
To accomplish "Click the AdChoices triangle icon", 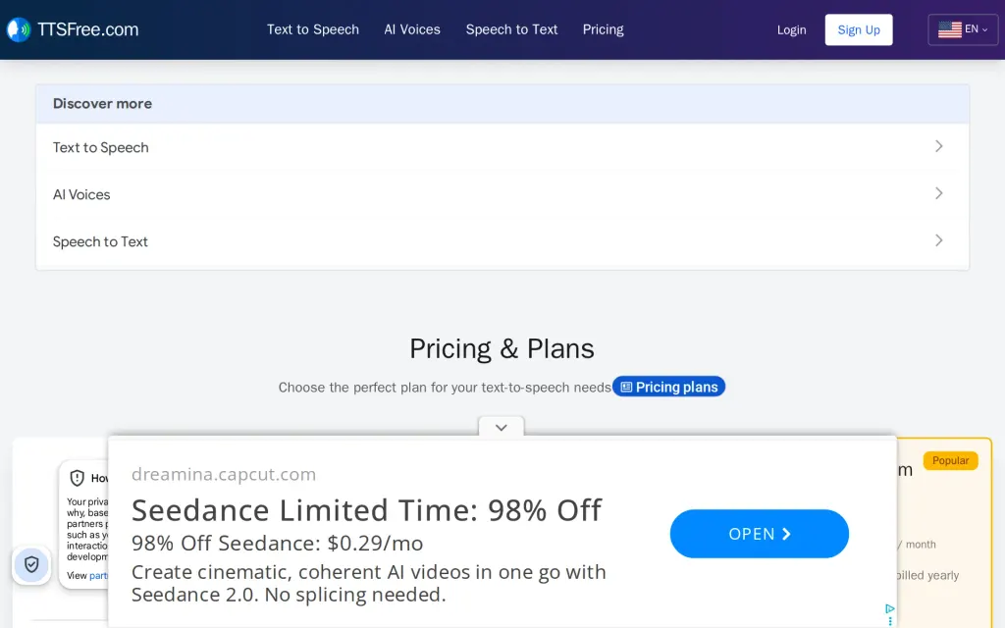I will (889, 608).
